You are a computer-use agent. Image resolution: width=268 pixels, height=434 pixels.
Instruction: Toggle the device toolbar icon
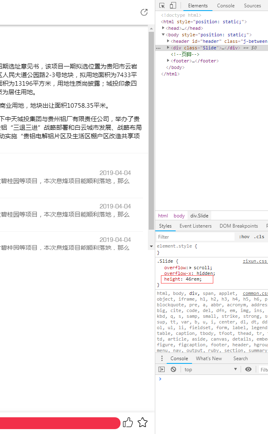point(173,6)
